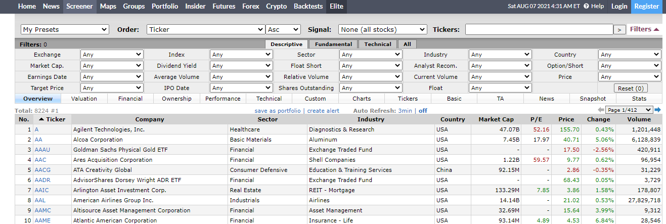
Task: Go to previous page arrow icon
Action: 601,110
